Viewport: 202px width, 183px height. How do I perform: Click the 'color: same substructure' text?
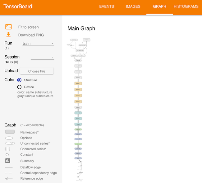coord(35,92)
